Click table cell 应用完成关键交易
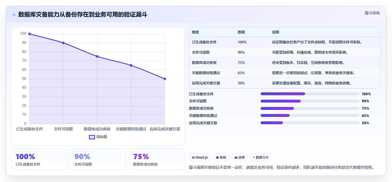392x182 pixels. tap(206, 83)
